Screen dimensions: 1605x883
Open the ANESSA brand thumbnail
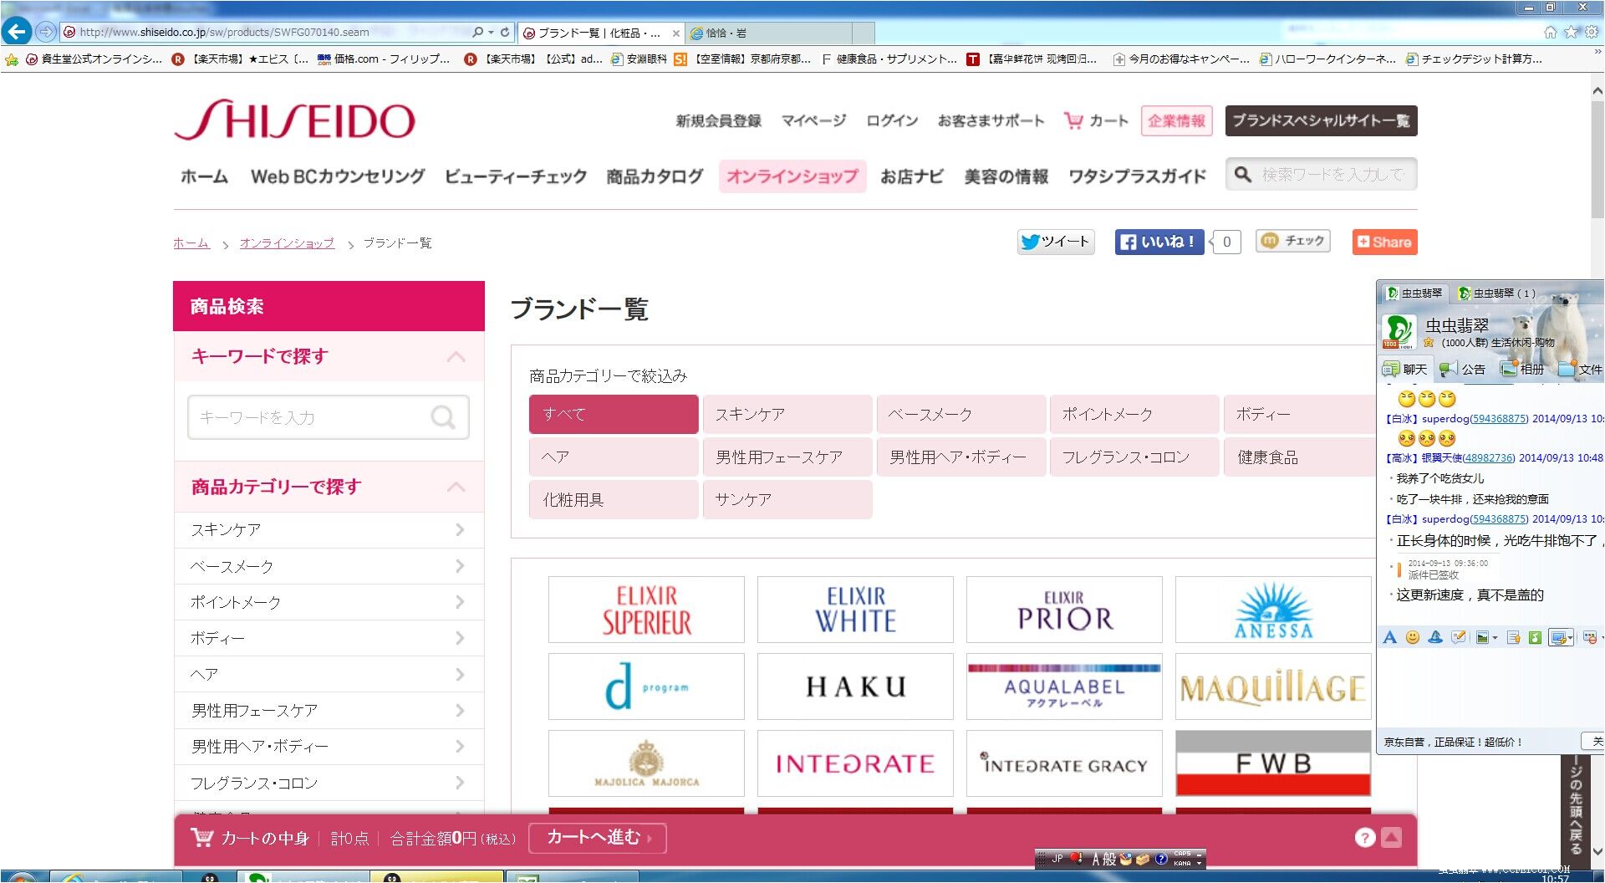(1273, 610)
